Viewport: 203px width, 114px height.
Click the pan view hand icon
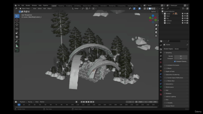pos(156,29)
